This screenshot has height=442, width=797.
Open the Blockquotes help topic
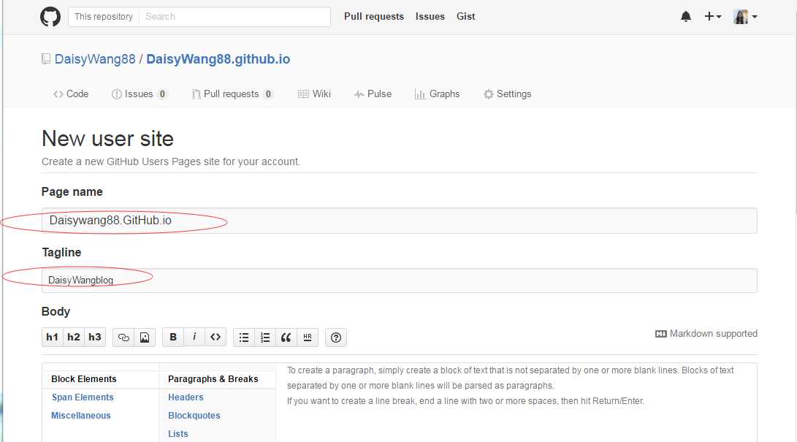coord(194,416)
